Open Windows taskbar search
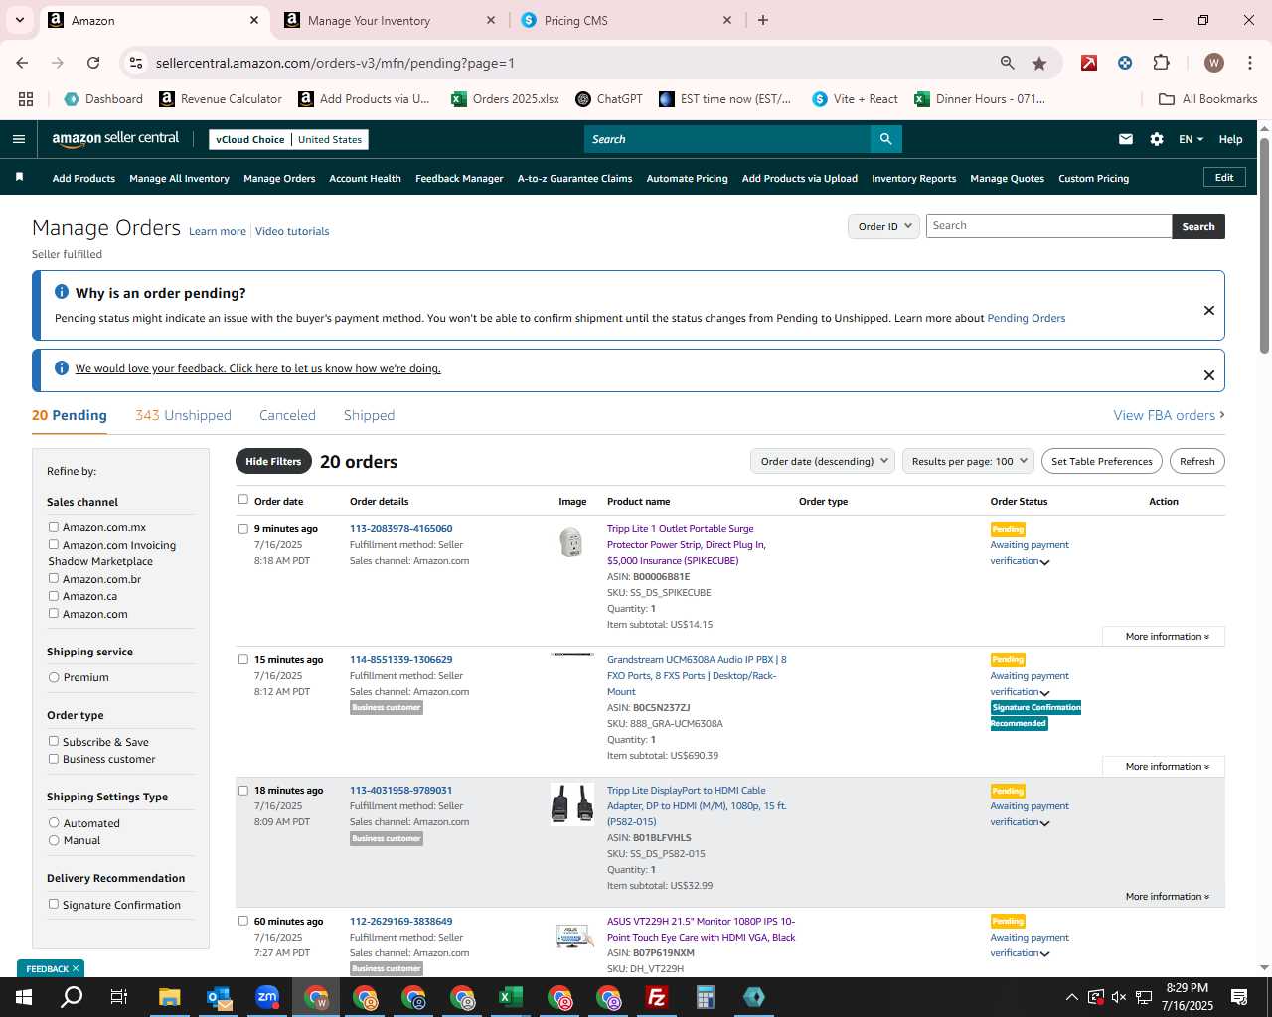This screenshot has width=1272, height=1017. [x=72, y=997]
